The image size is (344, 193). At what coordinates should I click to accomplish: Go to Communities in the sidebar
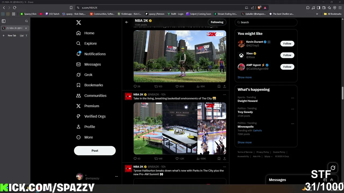(91, 95)
